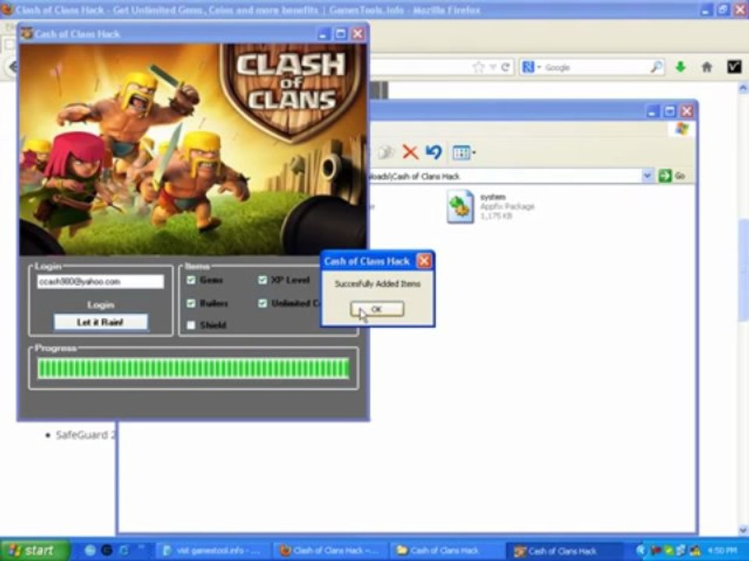Select the system Appfix Package file icon
749x561 pixels.
coord(460,206)
